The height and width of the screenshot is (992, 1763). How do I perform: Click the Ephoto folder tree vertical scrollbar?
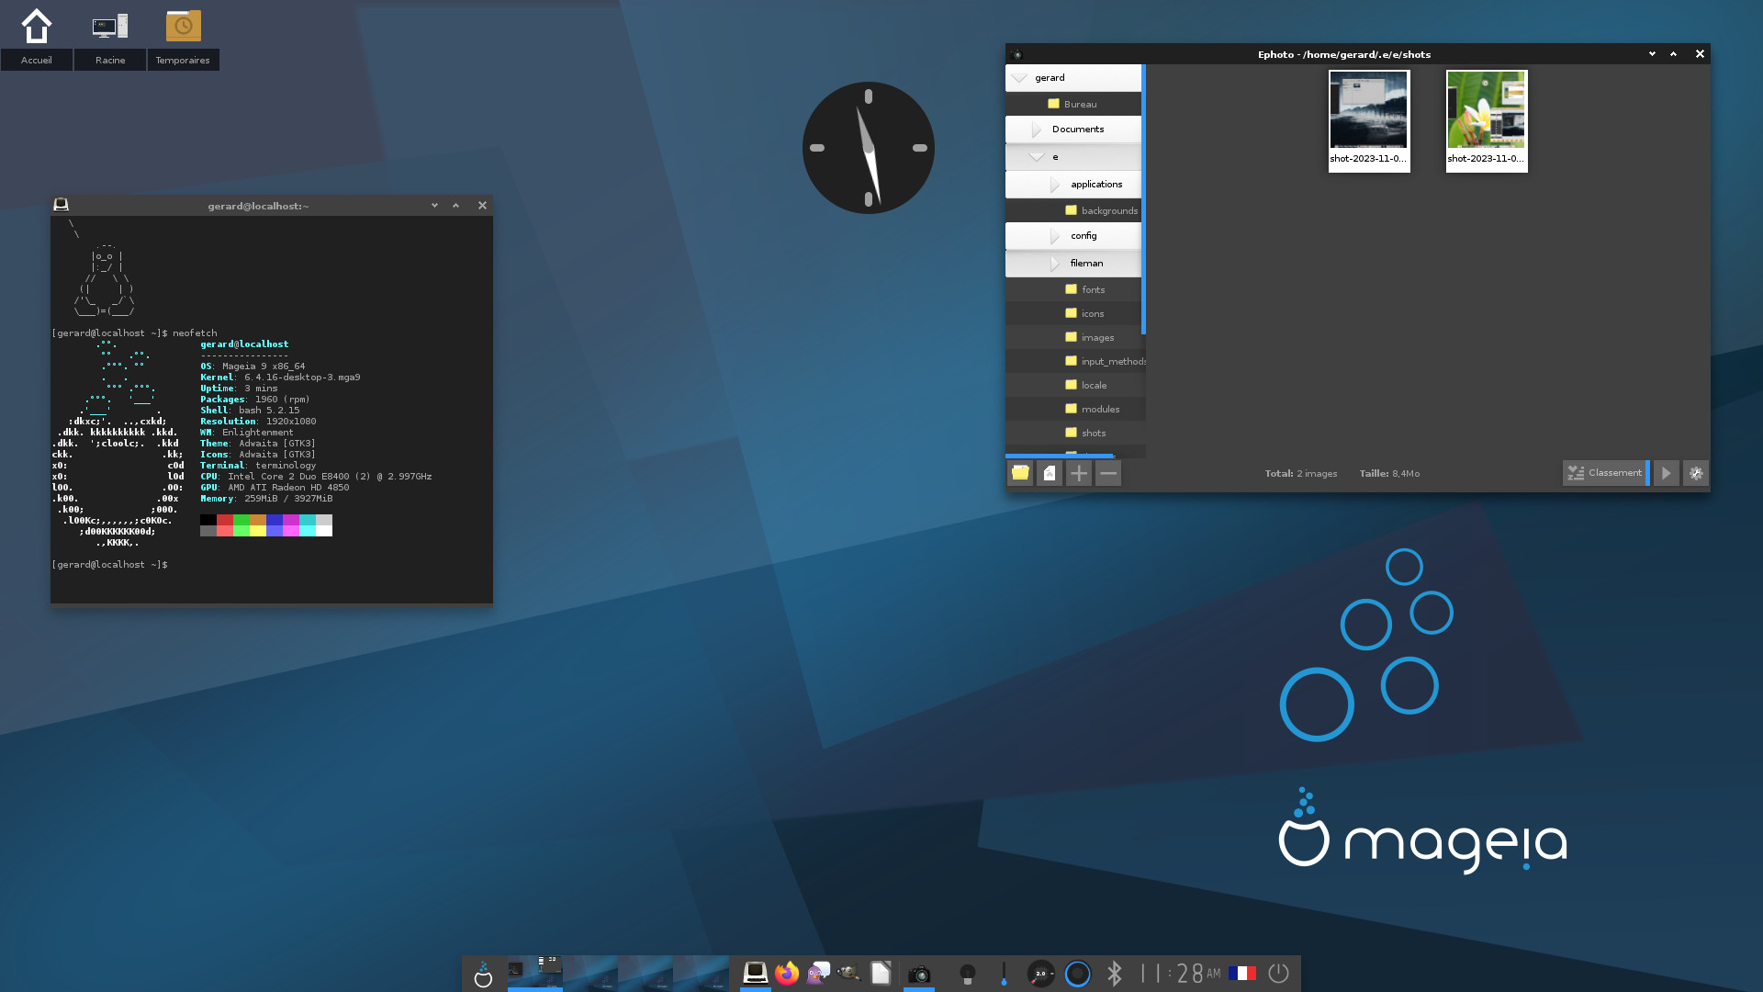pos(1143,199)
